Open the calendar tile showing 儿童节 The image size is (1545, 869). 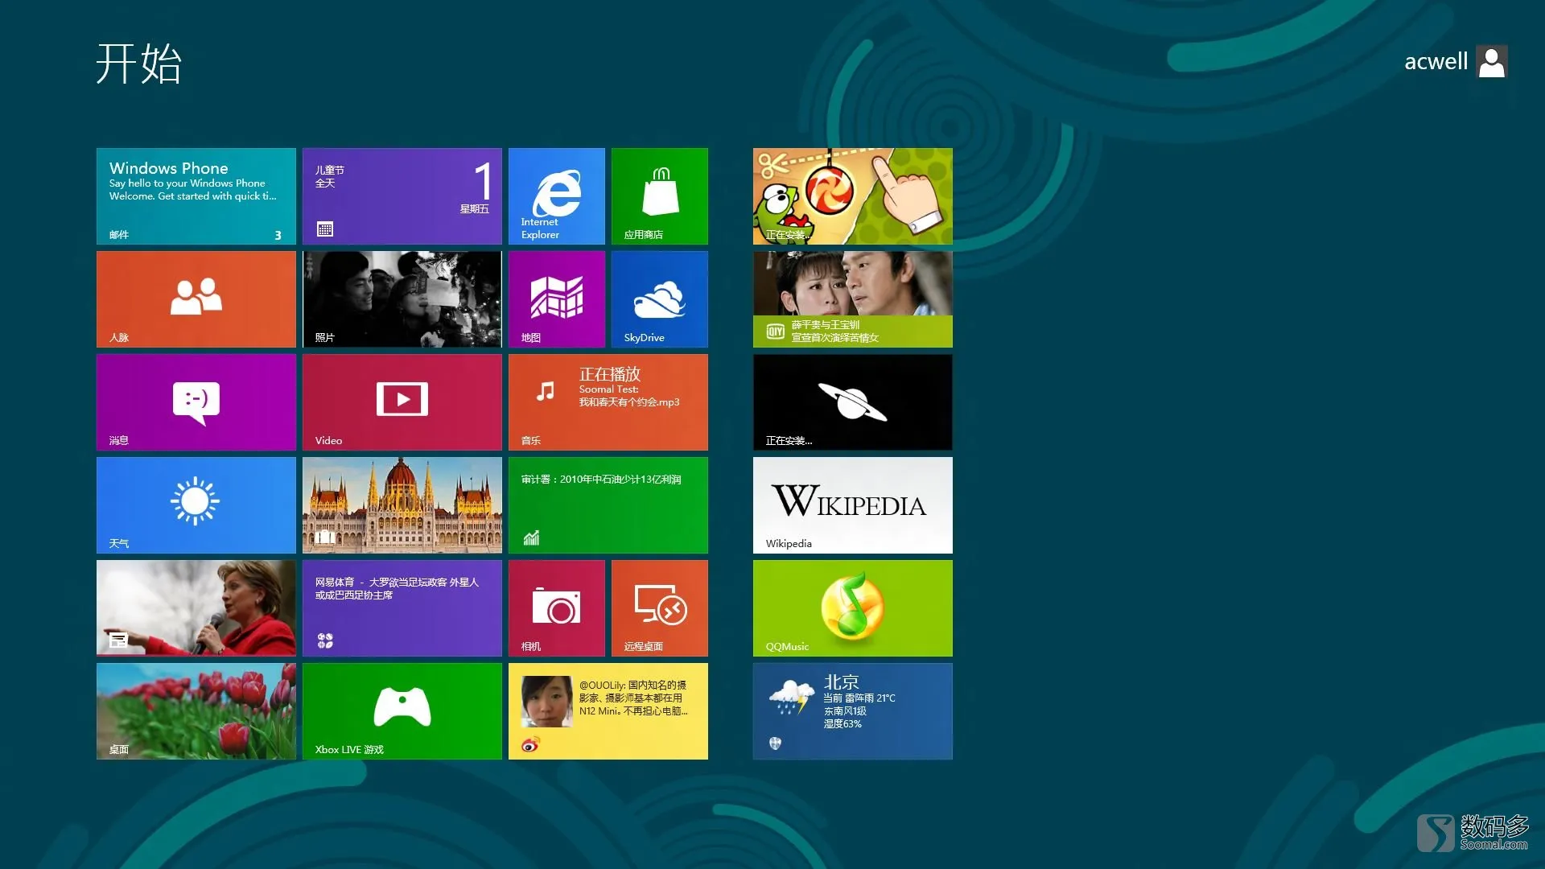(x=402, y=196)
